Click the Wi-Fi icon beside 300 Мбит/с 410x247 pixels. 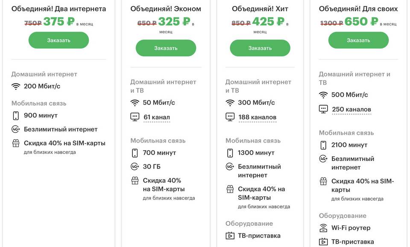pyautogui.click(x=230, y=103)
